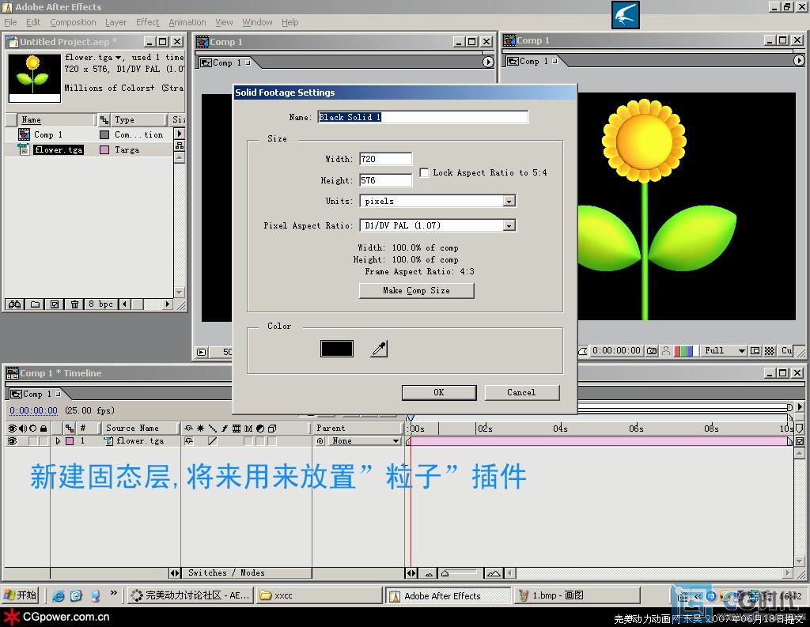Click the Make Comp Size button
The height and width of the screenshot is (627, 810).
(x=416, y=291)
